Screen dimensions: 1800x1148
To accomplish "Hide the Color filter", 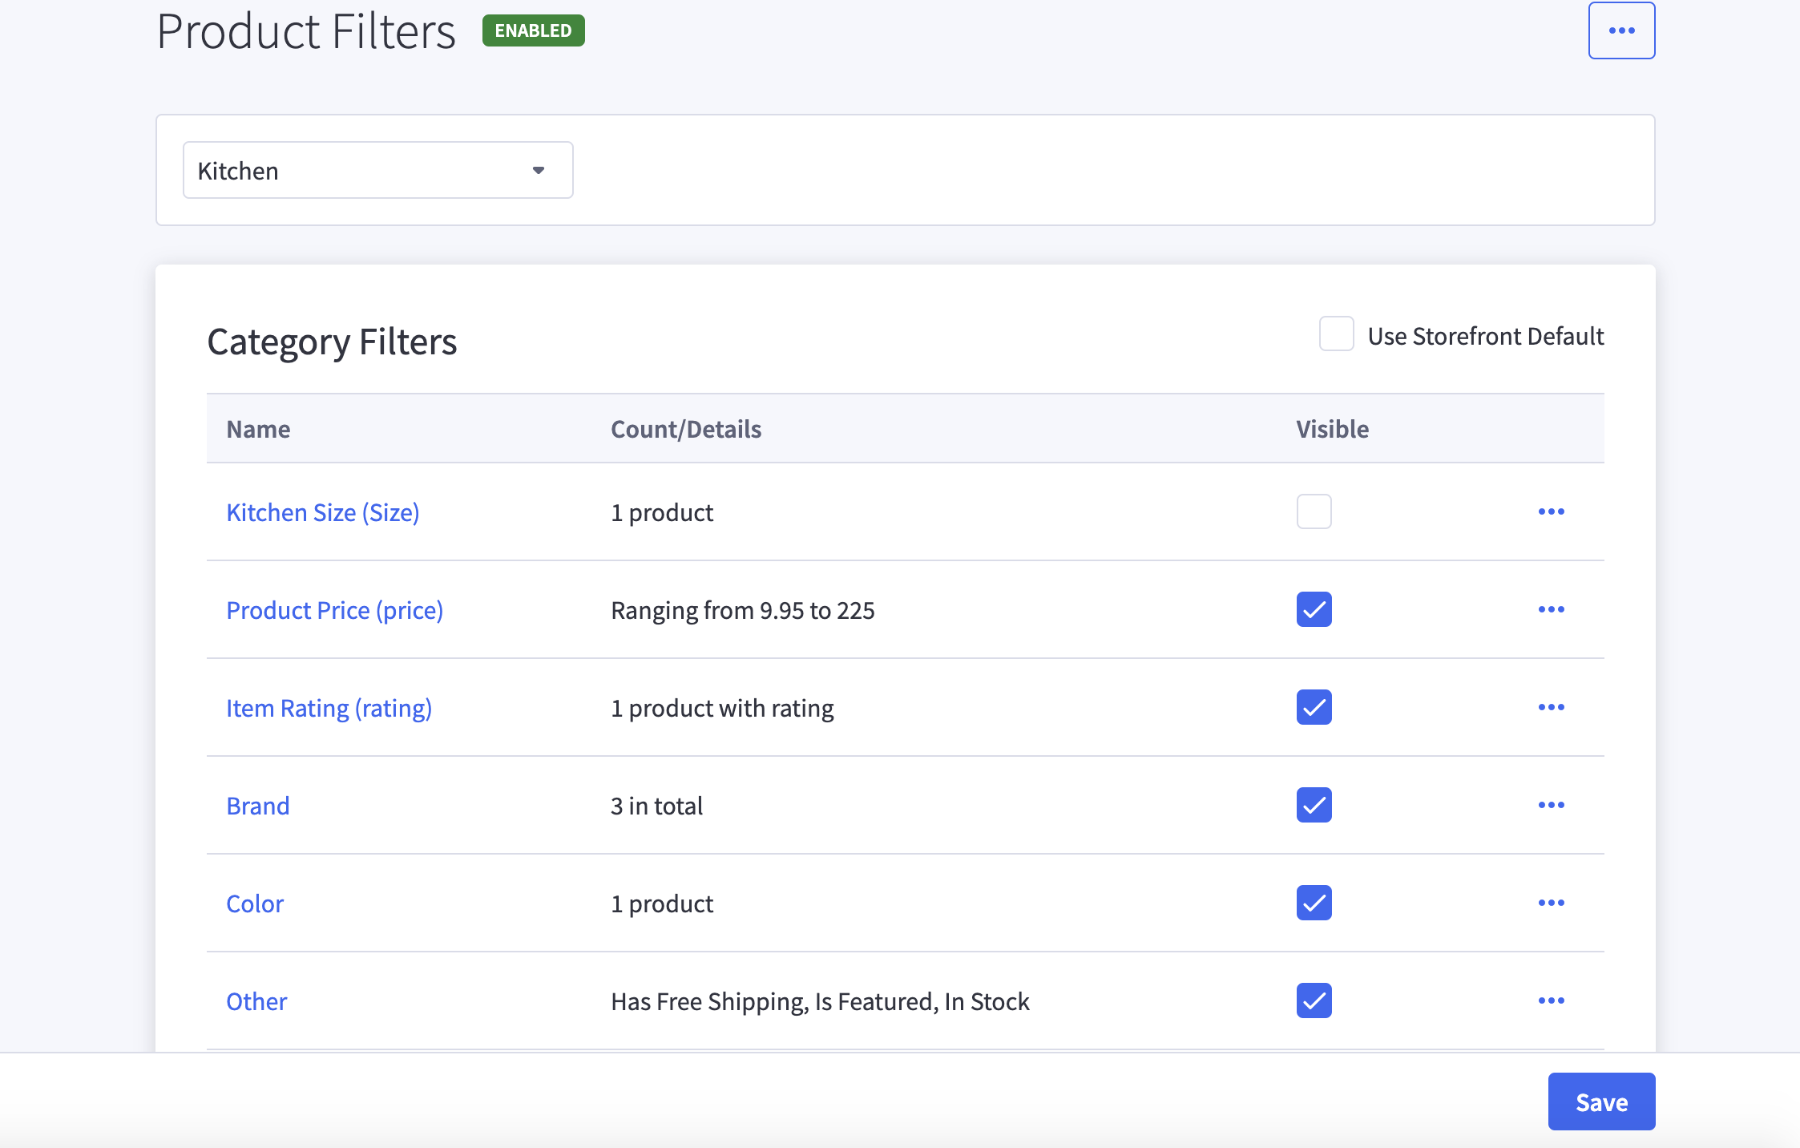I will tap(1313, 903).
